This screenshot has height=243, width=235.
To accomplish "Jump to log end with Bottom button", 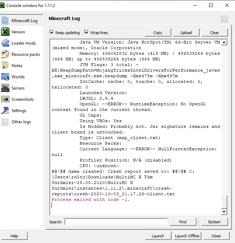I will 215,222.
